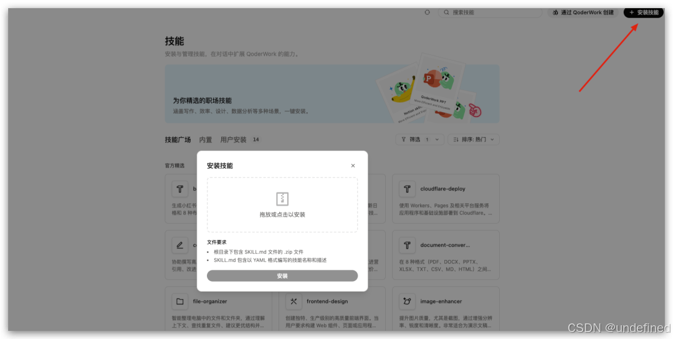Click the magnifier icon in the search field
673x339 pixels.
[x=446, y=12]
